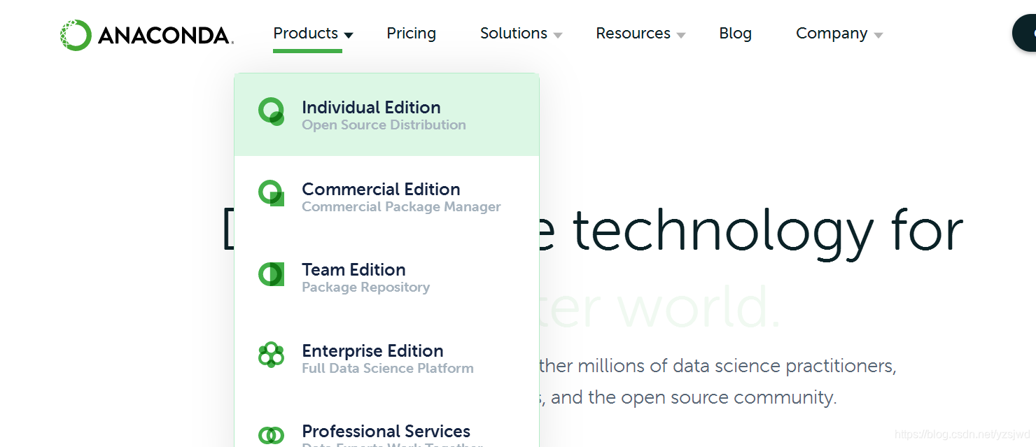Select Enterprise Edition from the menu

coord(387,358)
